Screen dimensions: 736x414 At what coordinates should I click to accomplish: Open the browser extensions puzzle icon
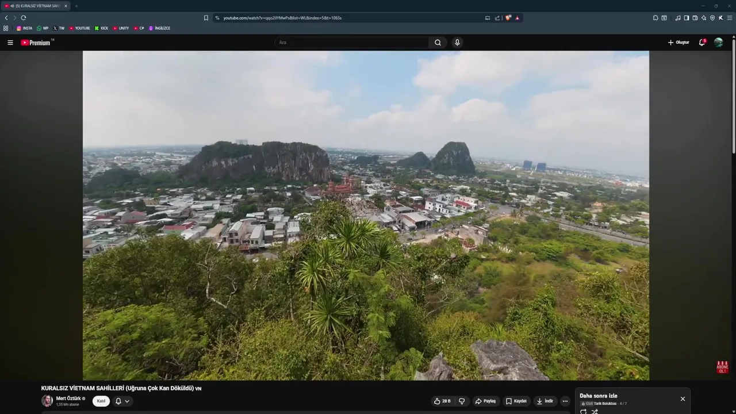pos(655,18)
